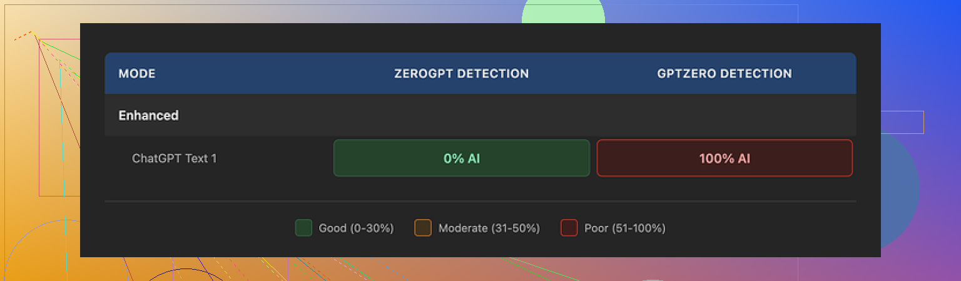Click the green Good legend swatch
The height and width of the screenshot is (281, 961).
[x=303, y=228]
